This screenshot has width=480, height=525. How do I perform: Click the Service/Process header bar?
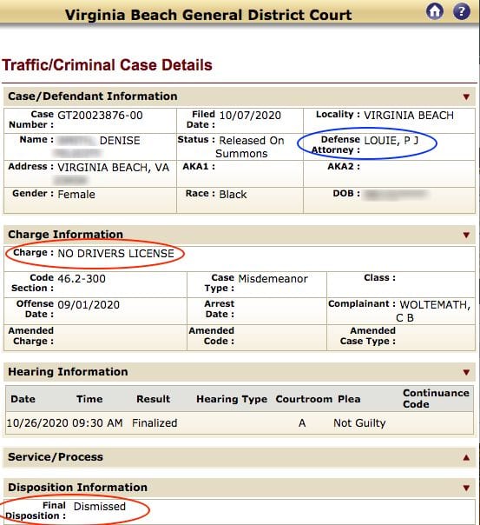[240, 457]
